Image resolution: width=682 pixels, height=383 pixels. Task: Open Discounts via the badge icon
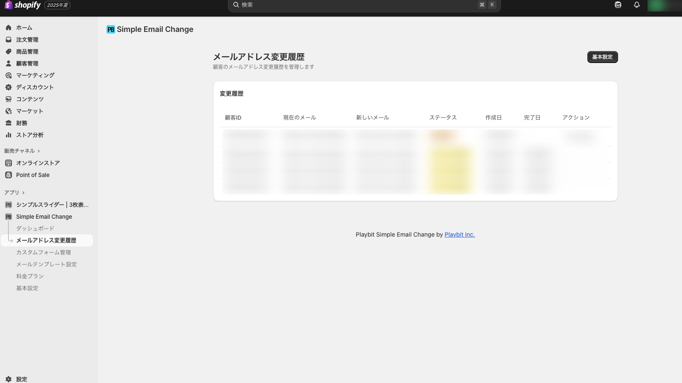pos(9,87)
